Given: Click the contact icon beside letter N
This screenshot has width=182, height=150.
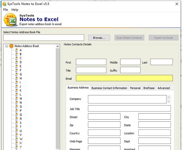Looking at the screenshot, I should (x=17, y=103).
